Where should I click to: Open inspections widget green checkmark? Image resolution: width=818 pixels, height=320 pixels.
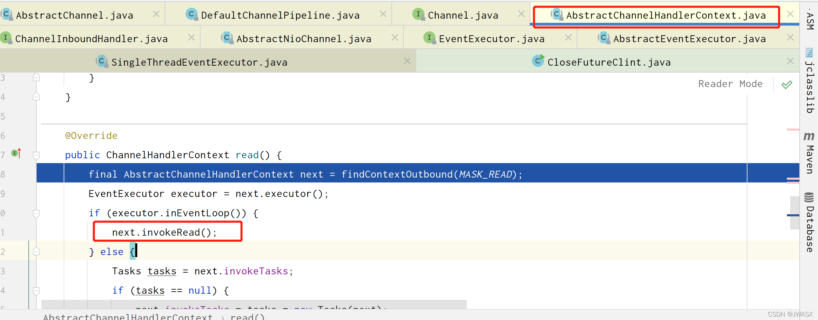787,85
